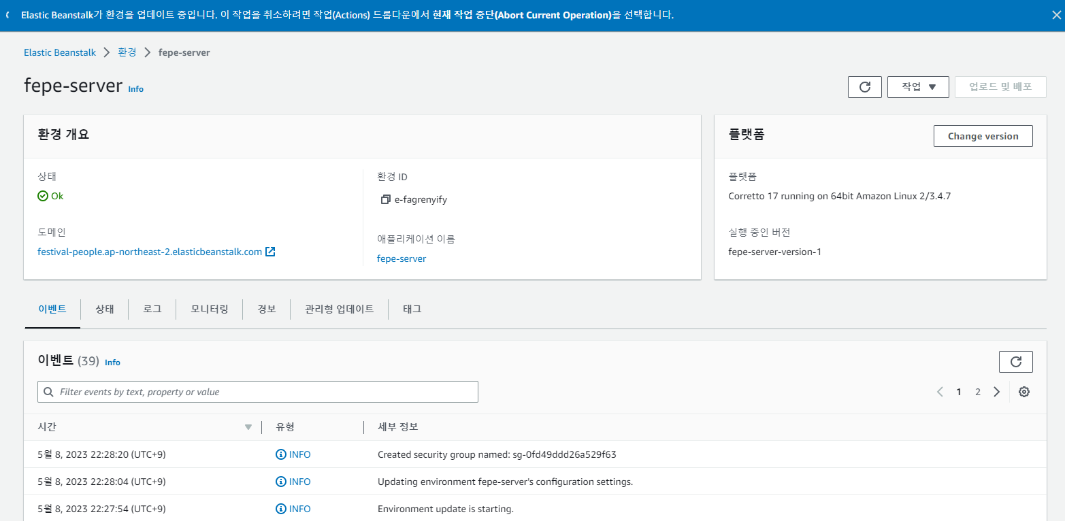
Task: Click the search magnifier in events filter
Action: coord(48,392)
